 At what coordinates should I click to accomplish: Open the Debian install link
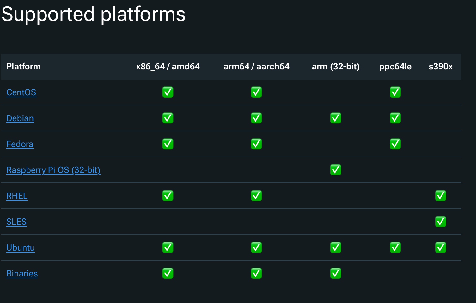(20, 118)
